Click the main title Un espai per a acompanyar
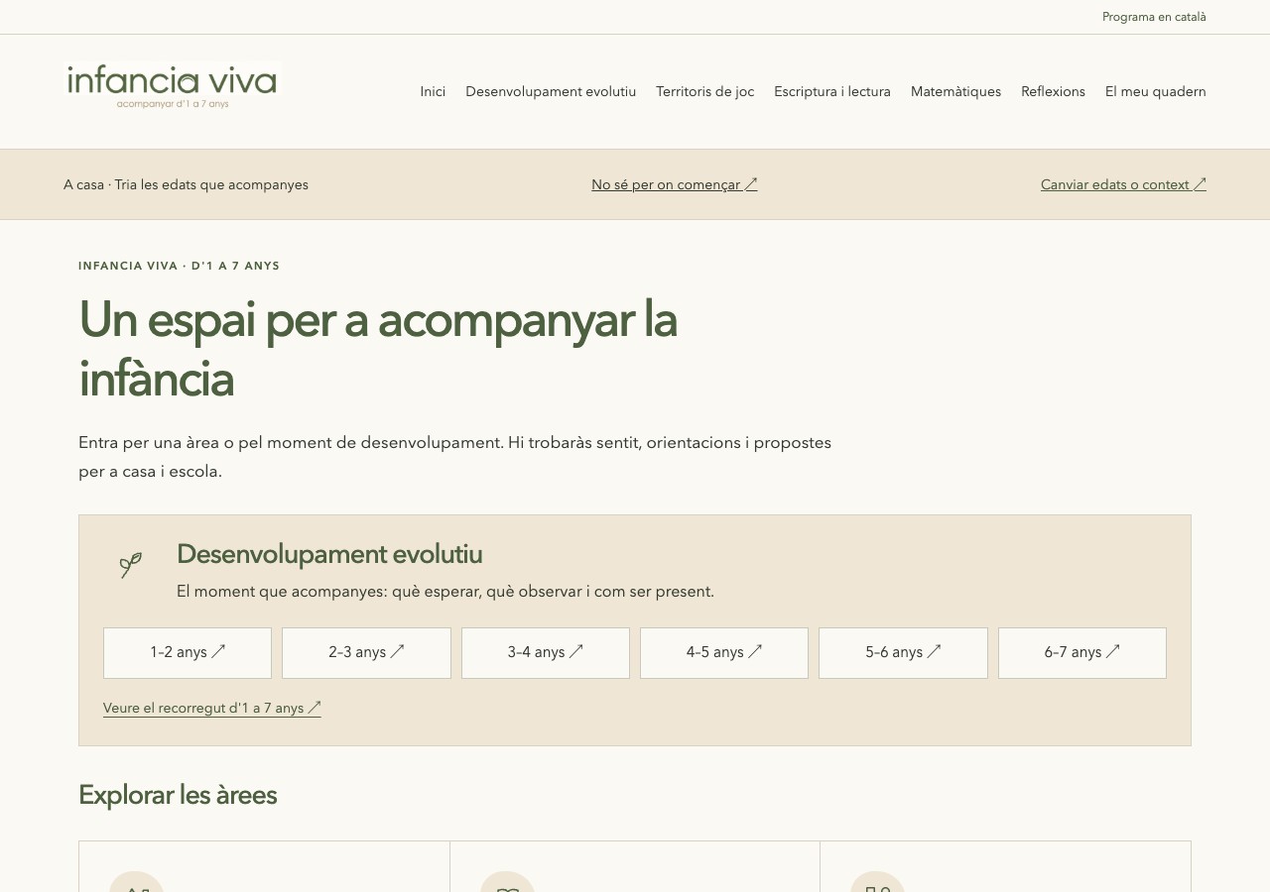 378,349
